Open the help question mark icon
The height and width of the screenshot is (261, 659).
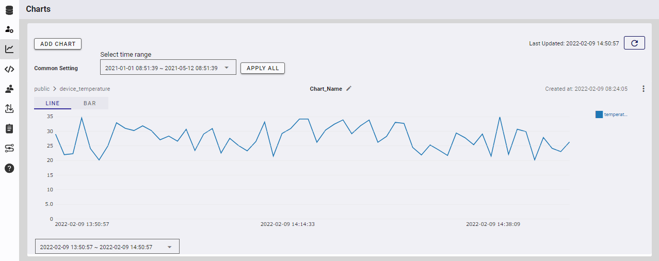[x=9, y=168]
